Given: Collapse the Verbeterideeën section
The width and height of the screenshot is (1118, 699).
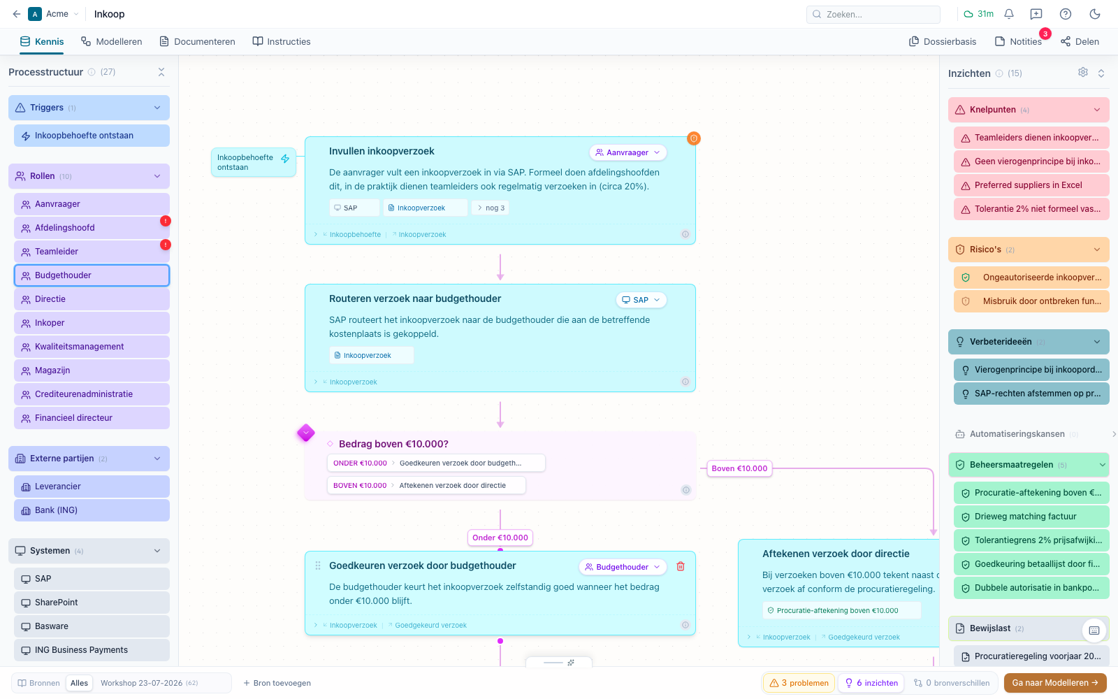Looking at the screenshot, I should 1097,342.
